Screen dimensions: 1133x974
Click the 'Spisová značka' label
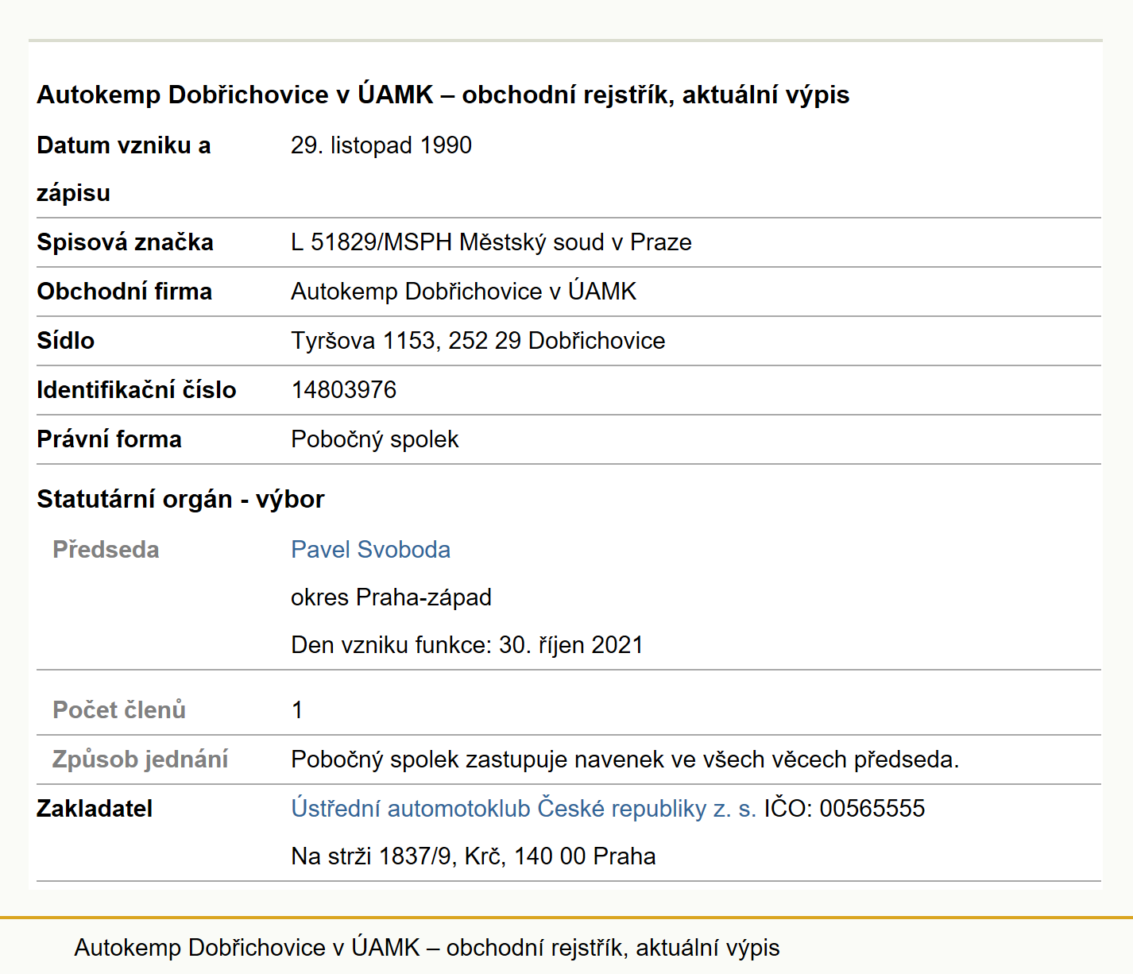(x=125, y=242)
